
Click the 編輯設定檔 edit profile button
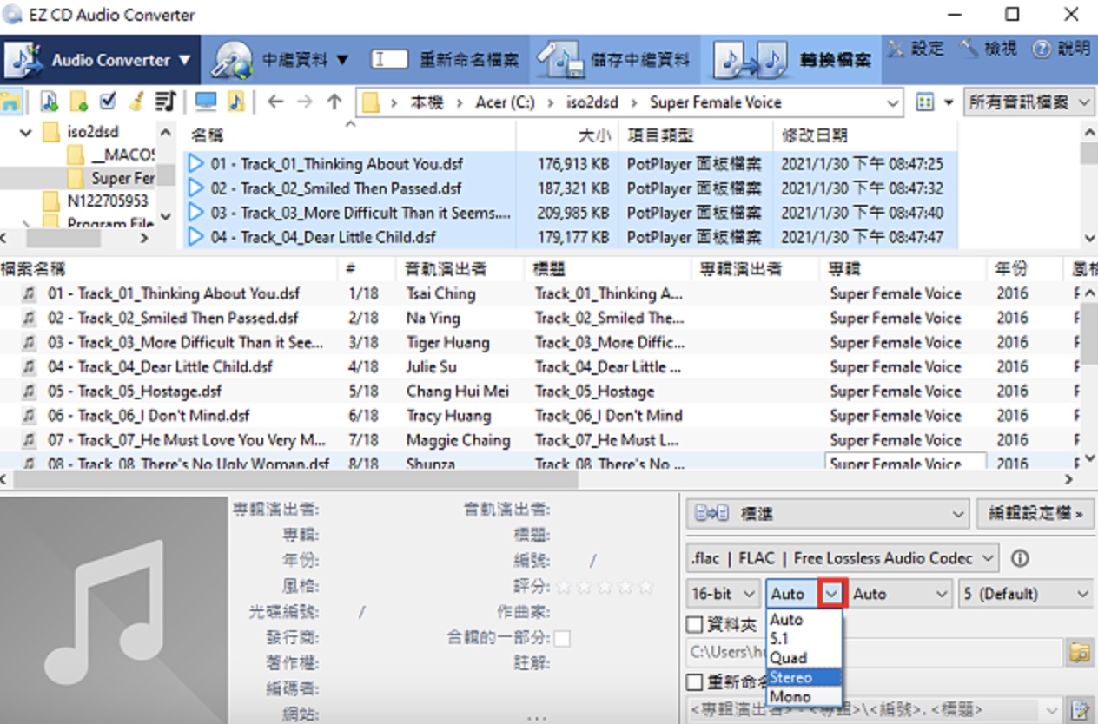pos(1035,513)
